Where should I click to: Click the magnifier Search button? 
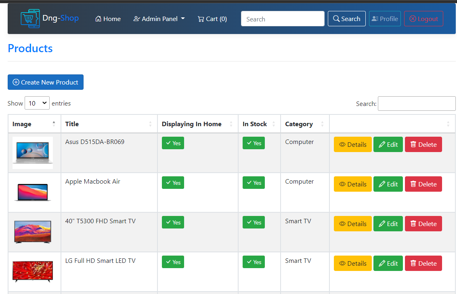coord(346,19)
